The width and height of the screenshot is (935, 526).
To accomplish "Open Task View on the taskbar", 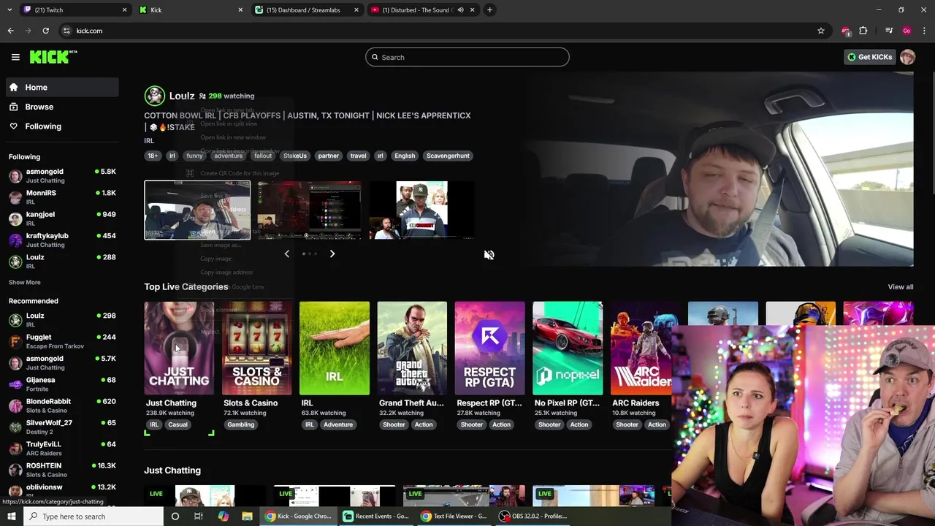I will 199,517.
